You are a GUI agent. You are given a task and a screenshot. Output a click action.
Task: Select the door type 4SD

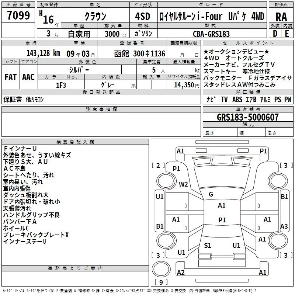pos(143,16)
